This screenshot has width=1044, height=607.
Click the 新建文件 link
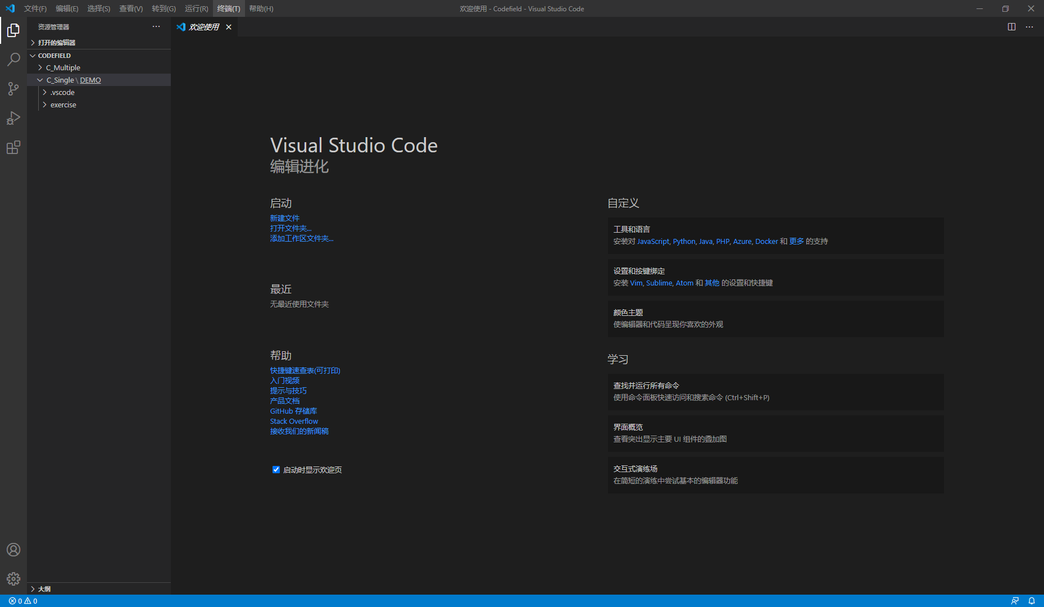click(285, 218)
